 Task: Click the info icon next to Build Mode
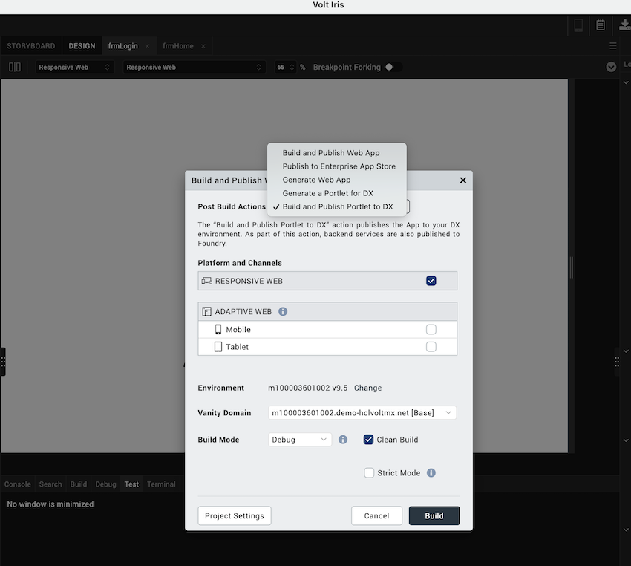point(342,439)
